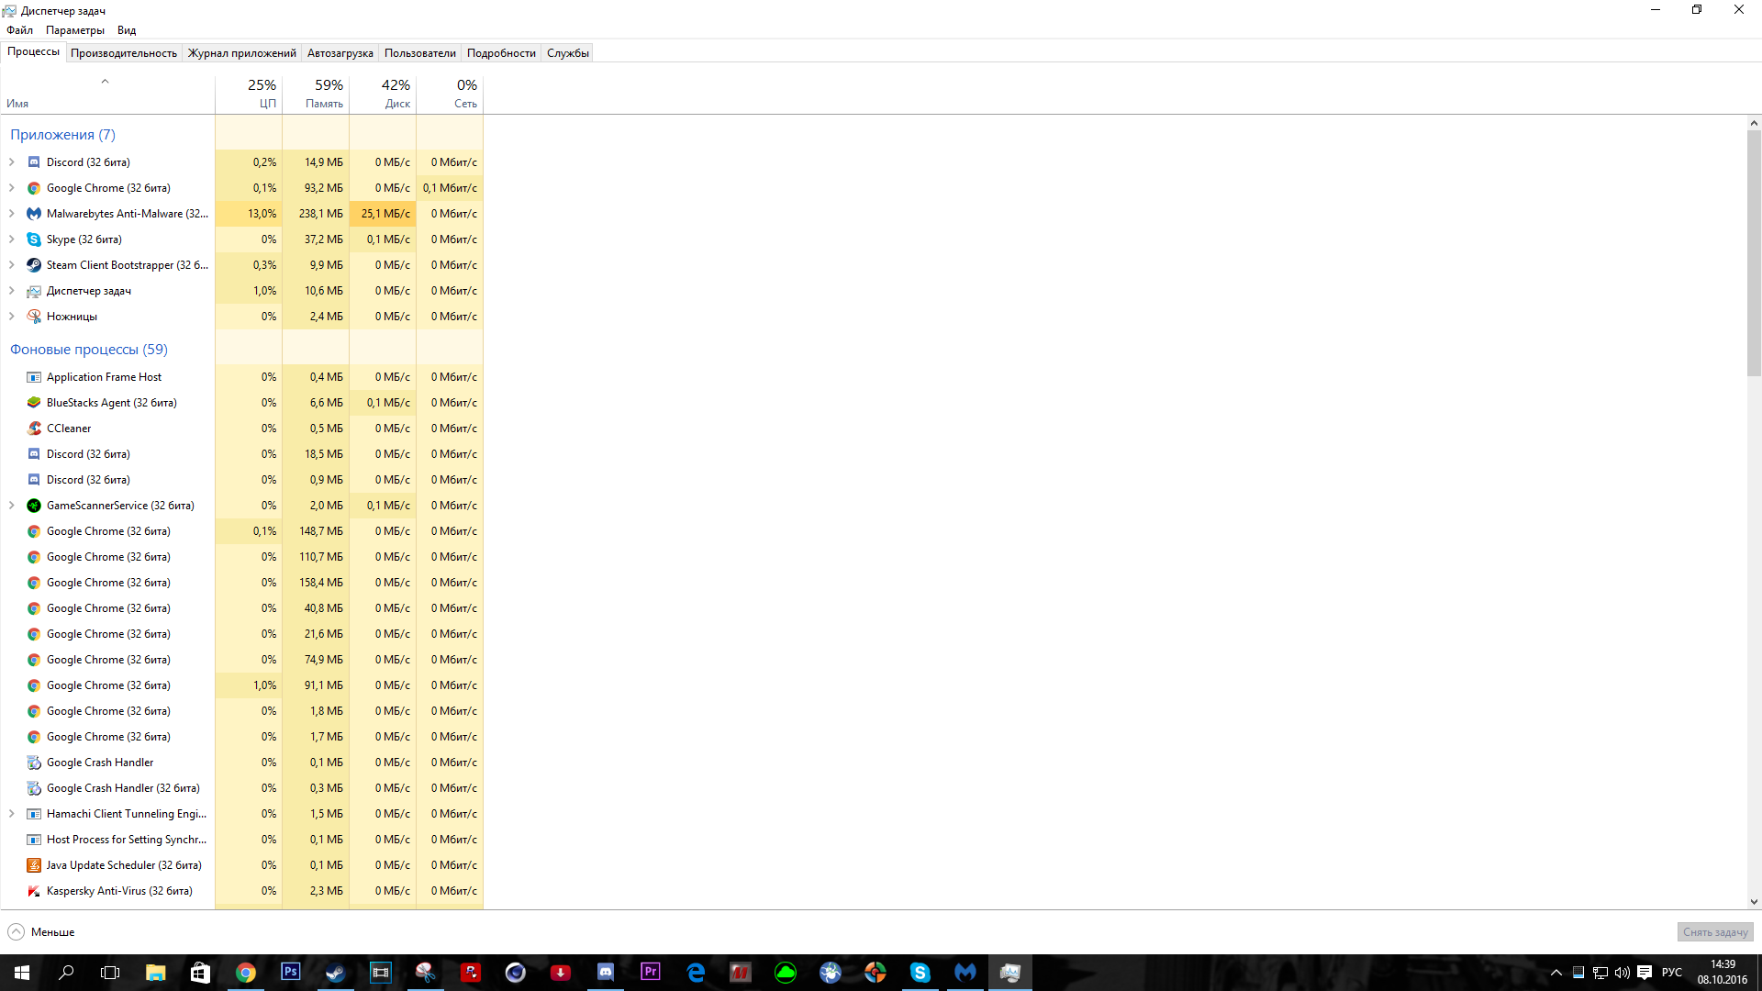Expand the Google Chrome app entry
The width and height of the screenshot is (1762, 991).
(12, 188)
